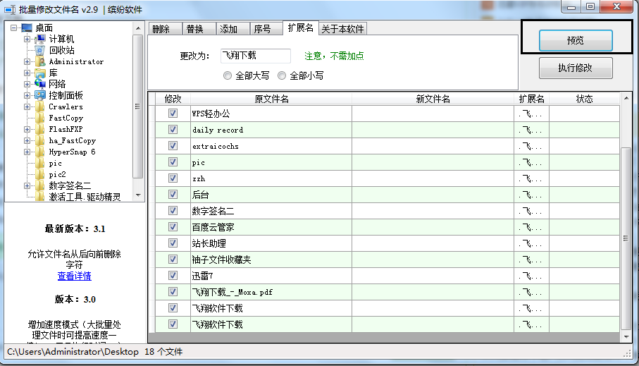
Task: Click the HyperSnap 6 folder icon
Action: pyautogui.click(x=40, y=152)
